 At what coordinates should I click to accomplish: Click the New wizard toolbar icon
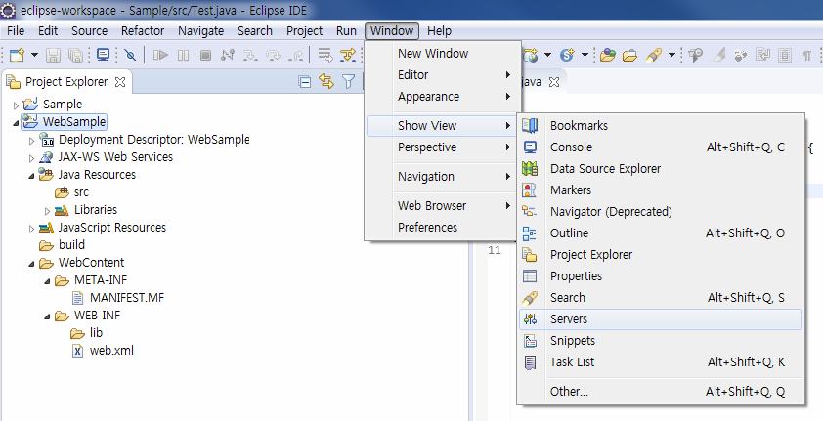(x=17, y=55)
